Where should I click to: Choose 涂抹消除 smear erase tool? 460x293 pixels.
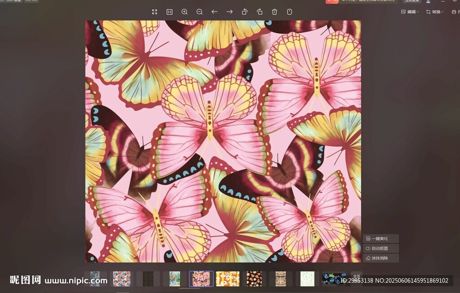[x=380, y=258]
